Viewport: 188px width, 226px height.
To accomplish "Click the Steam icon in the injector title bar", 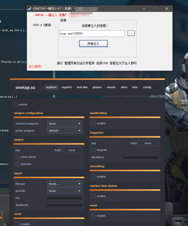I will pyautogui.click(x=30, y=9).
